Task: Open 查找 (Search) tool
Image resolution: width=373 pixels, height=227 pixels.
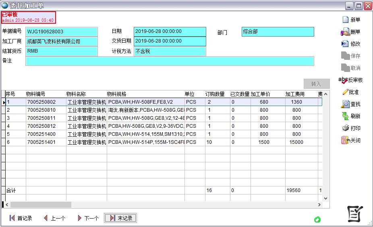Action: (x=345, y=104)
